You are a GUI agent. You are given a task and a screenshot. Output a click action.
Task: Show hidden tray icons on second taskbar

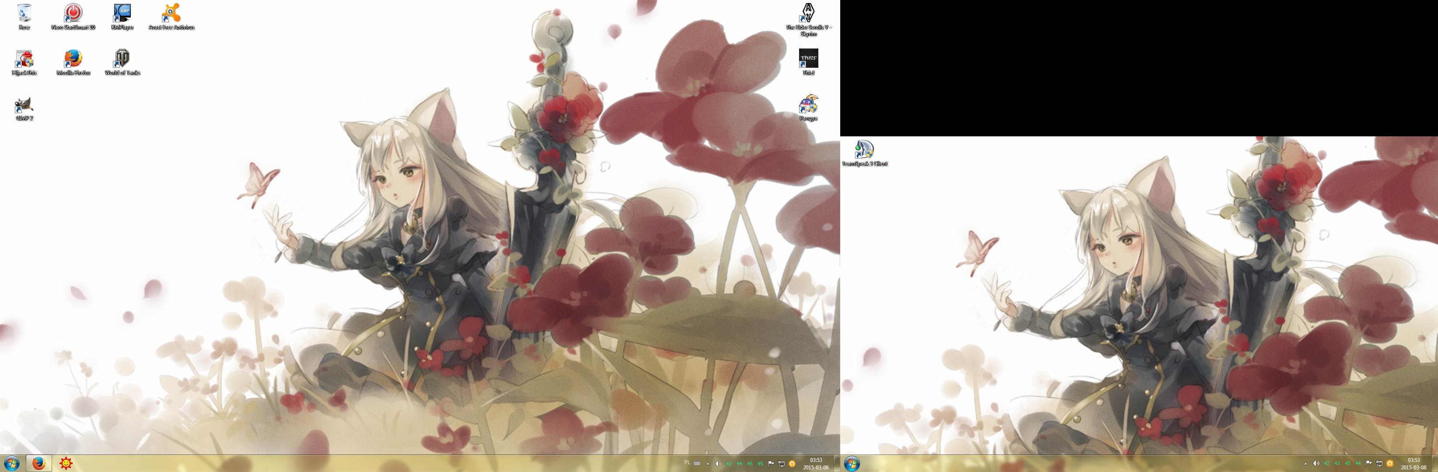1306,464
